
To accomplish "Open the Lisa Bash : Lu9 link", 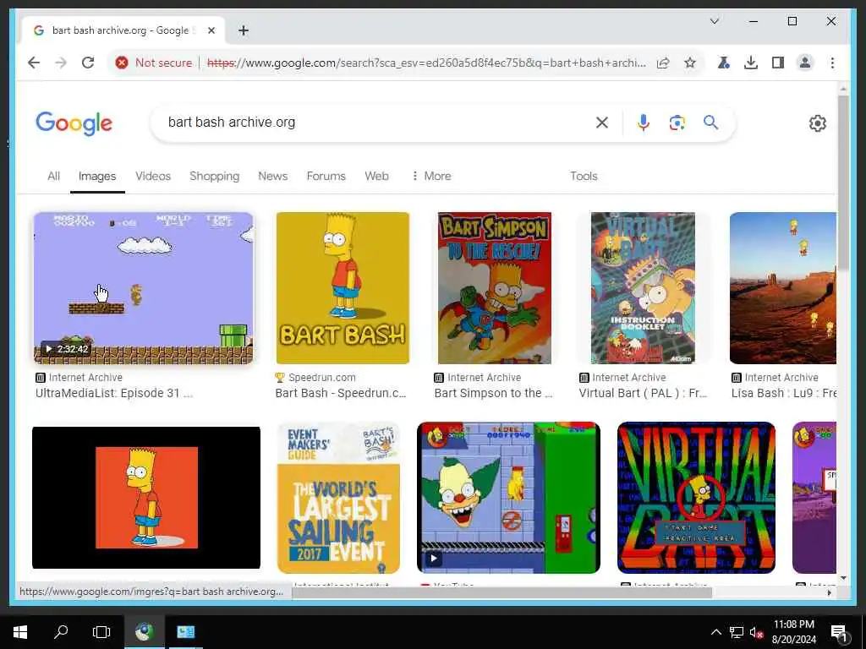I will (x=784, y=393).
